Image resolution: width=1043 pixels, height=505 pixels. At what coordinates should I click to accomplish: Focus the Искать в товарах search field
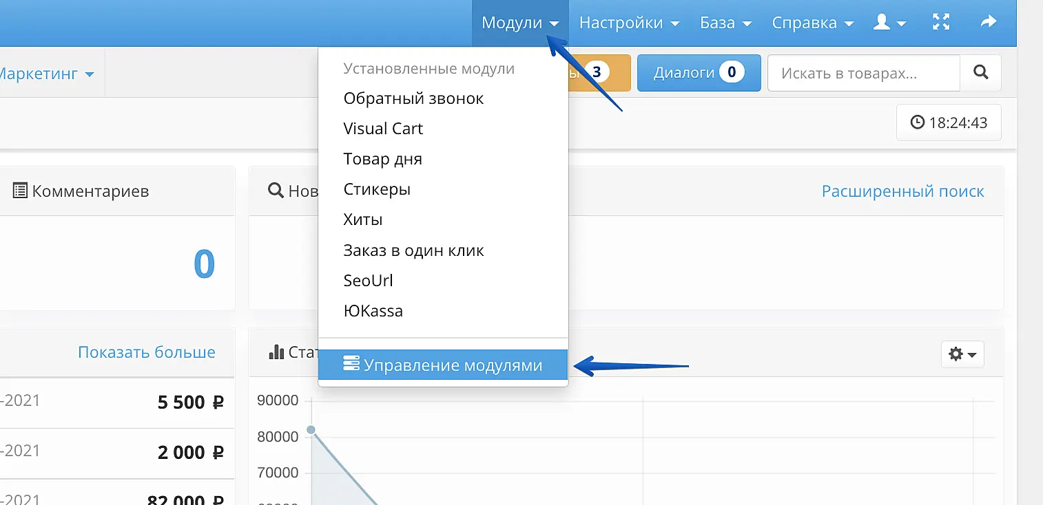[863, 73]
